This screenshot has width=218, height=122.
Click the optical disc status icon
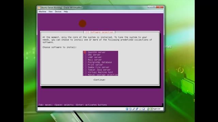[130, 109]
